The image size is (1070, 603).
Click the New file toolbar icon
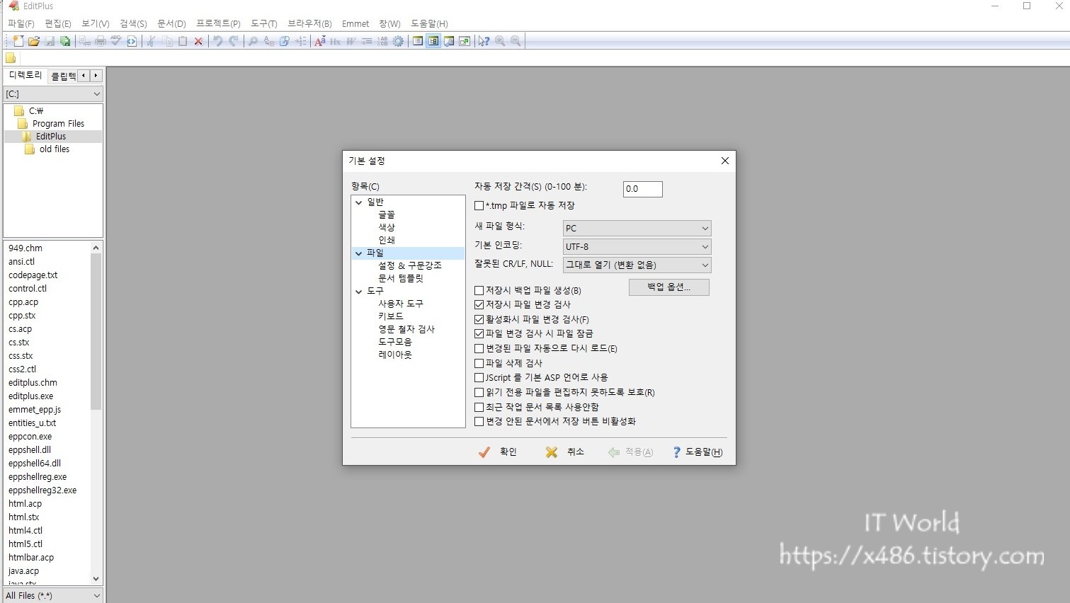18,41
